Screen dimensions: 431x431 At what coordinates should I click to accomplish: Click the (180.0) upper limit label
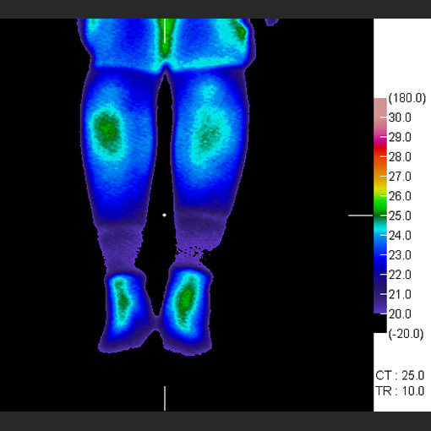pos(407,98)
